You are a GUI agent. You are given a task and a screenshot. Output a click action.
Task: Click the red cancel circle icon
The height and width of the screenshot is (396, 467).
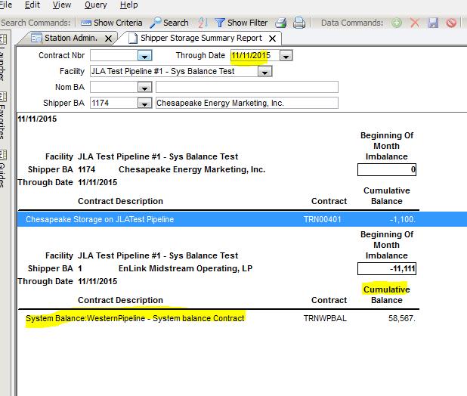pos(451,23)
